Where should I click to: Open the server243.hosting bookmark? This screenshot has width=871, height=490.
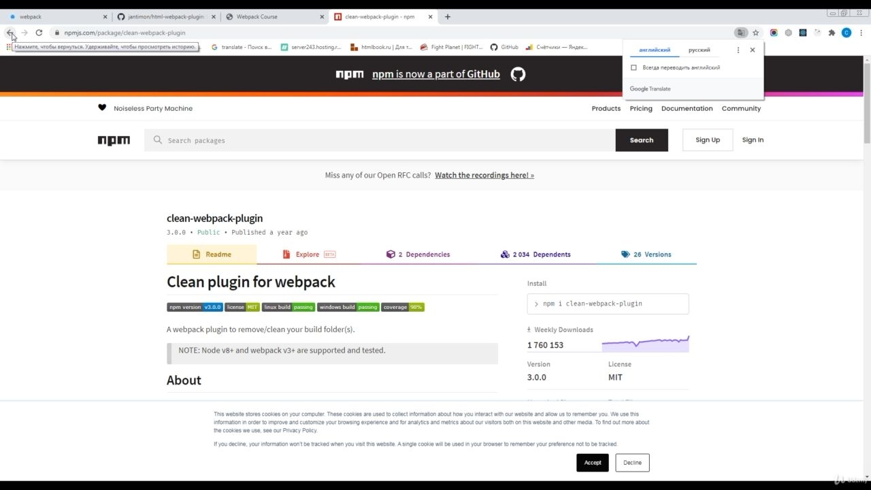tap(311, 47)
